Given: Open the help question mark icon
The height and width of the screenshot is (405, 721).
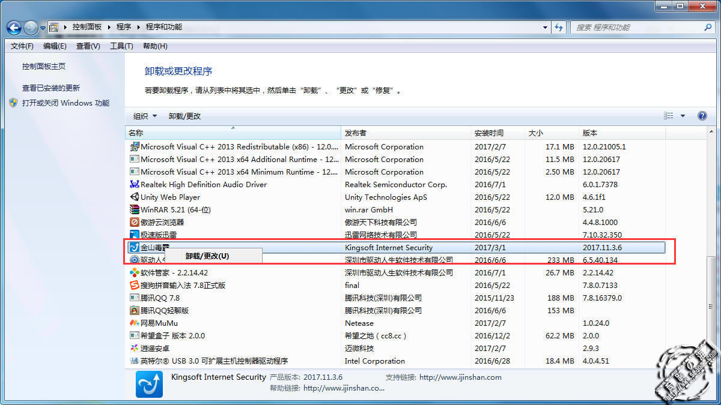Looking at the screenshot, I should pyautogui.click(x=702, y=116).
